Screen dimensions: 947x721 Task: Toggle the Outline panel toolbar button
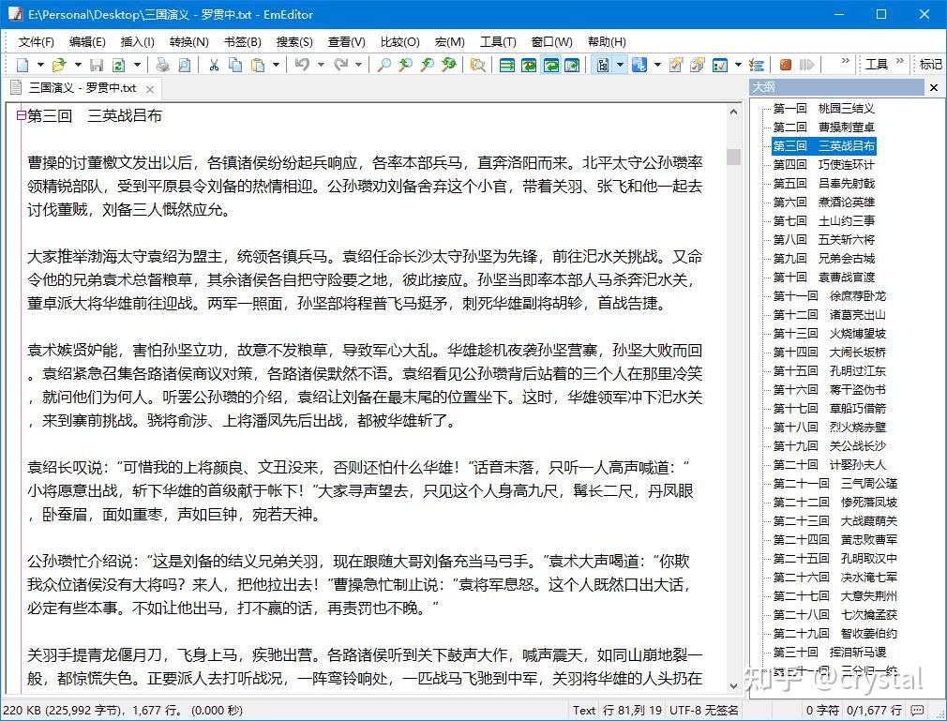[x=603, y=65]
